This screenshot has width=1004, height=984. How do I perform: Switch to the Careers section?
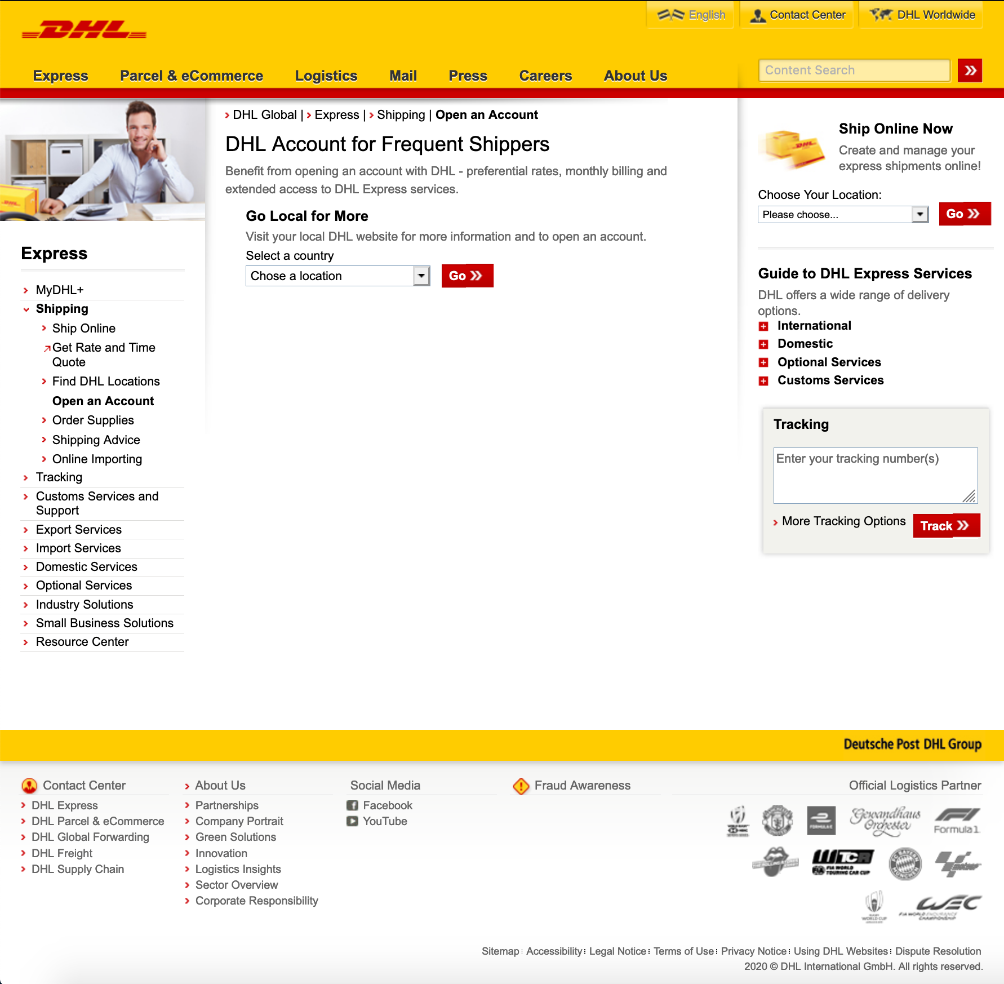pyautogui.click(x=545, y=76)
